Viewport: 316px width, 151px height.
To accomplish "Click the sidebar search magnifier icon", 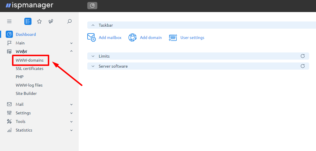I will pyautogui.click(x=69, y=21).
